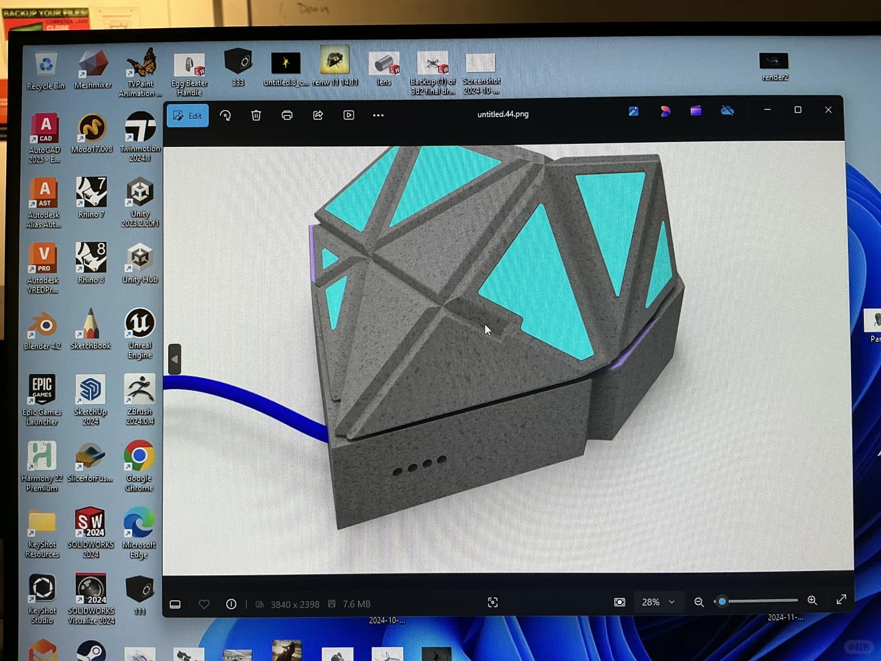Open the 28% zoom level dropdown
Screen dimensions: 881x661
pos(658,602)
